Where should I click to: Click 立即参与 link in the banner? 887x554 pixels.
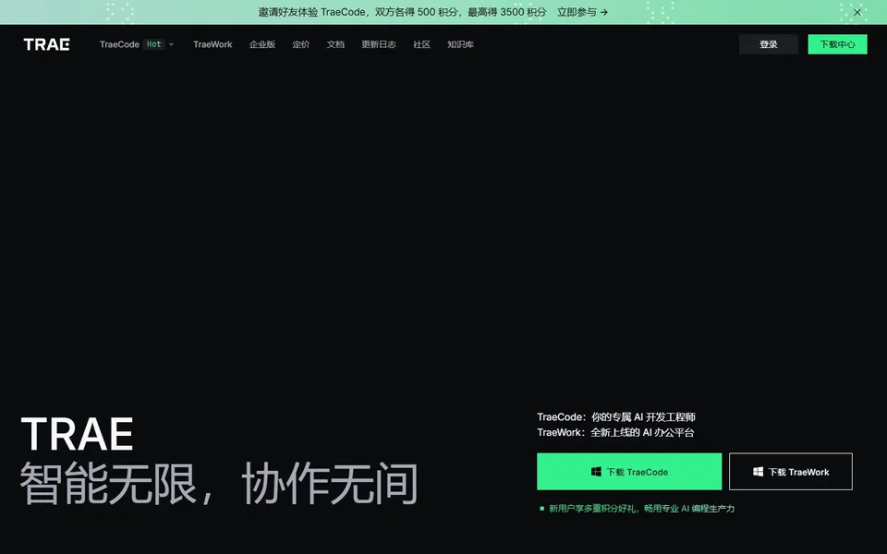pos(577,12)
